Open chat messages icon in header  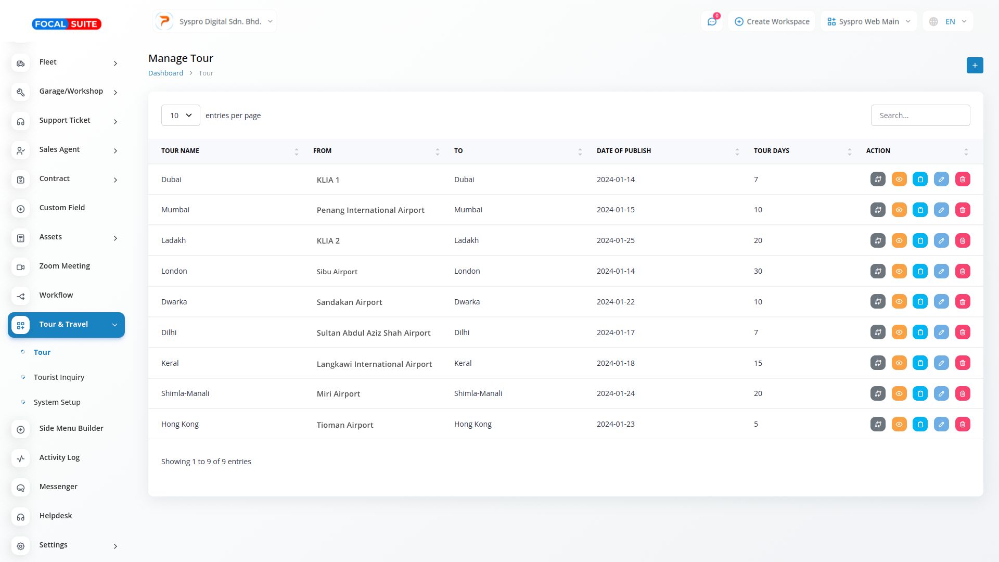tap(711, 22)
